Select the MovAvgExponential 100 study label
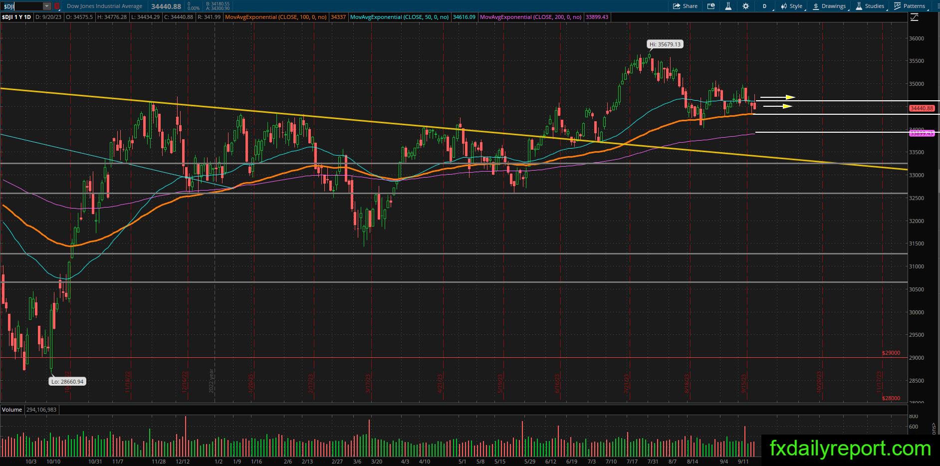940x466 pixels. pyautogui.click(x=276, y=17)
